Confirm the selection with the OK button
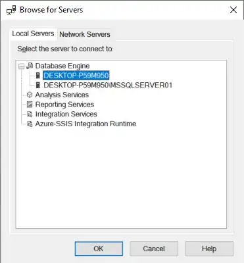Image resolution: width=244 pixels, height=263 pixels. coord(99,249)
